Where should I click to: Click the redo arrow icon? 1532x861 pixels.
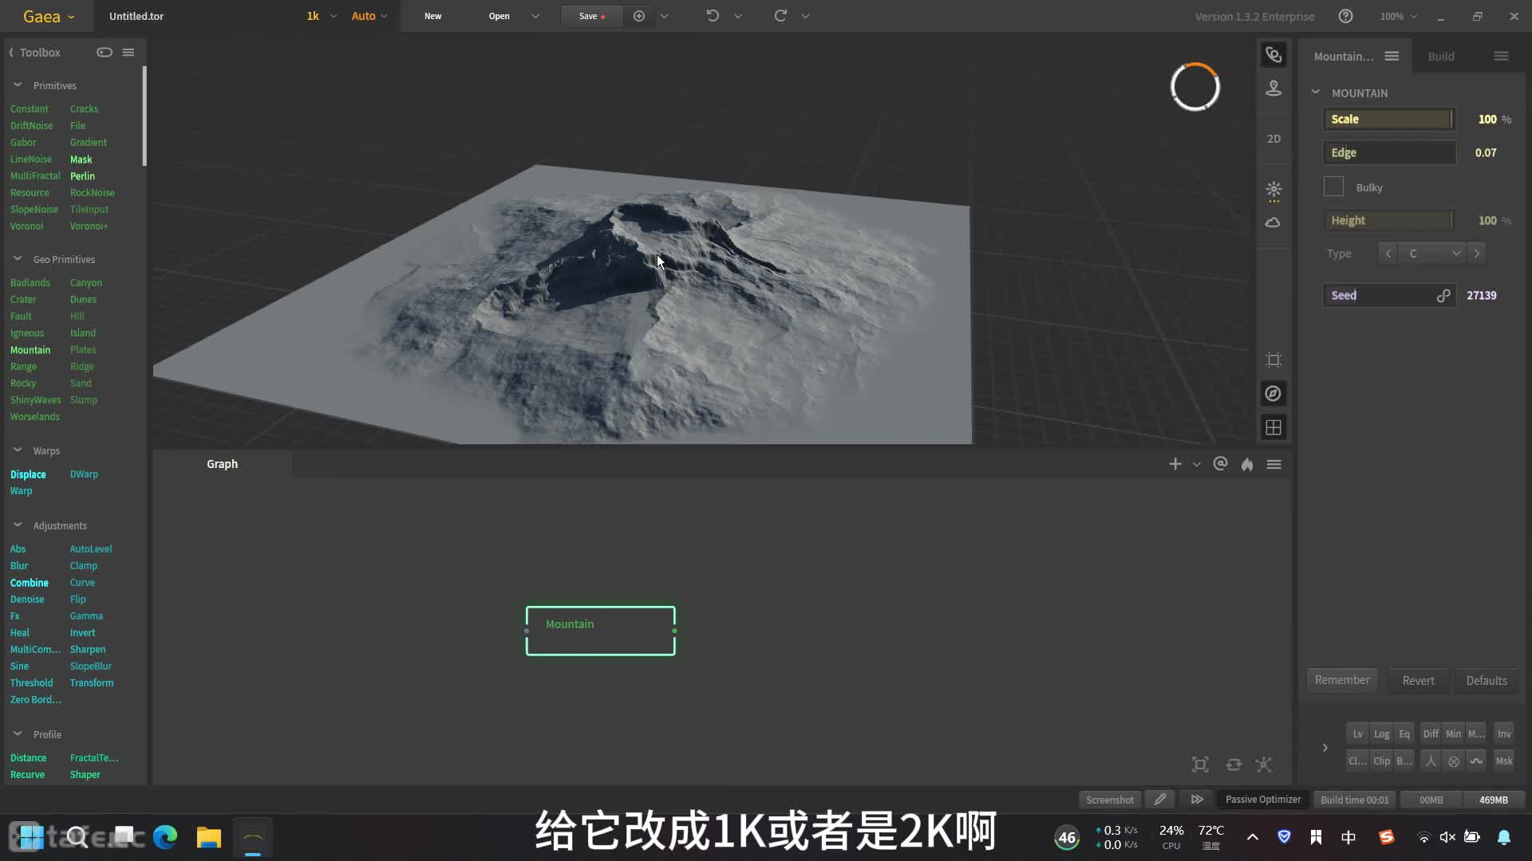tap(780, 16)
